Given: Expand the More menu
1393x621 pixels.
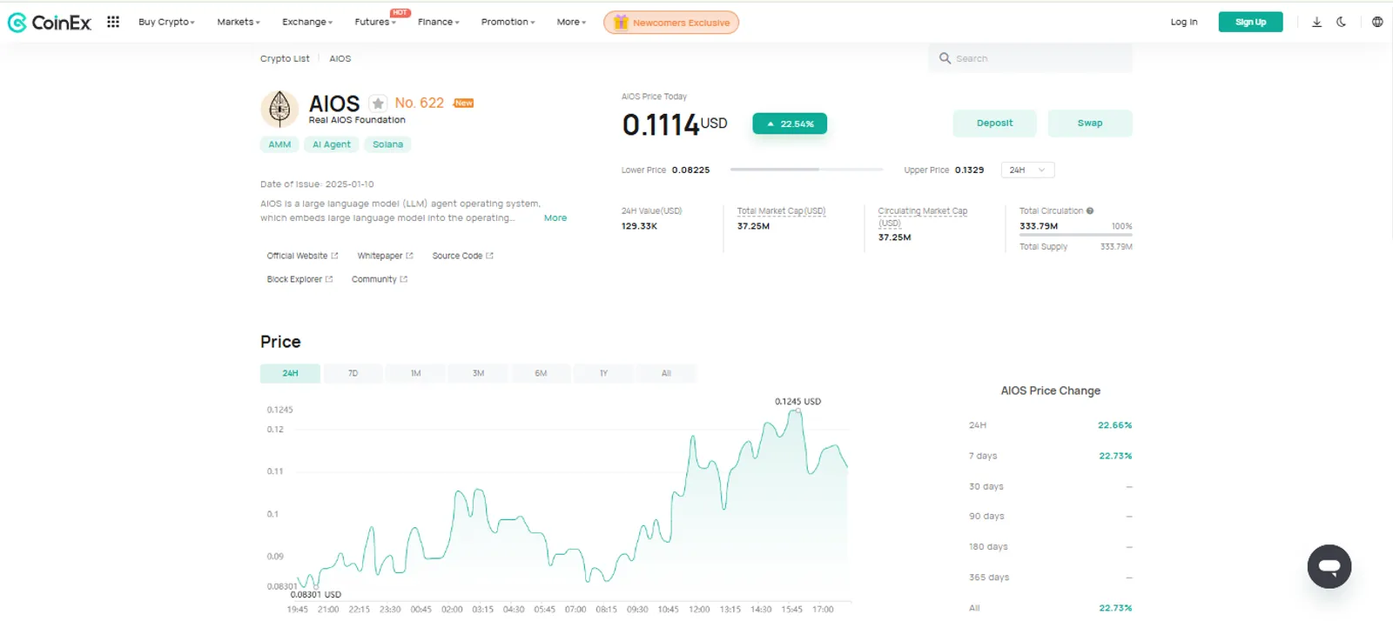Looking at the screenshot, I should tap(571, 22).
